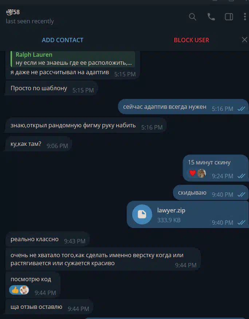Click read checkmarks on скидываю message

point(241,195)
